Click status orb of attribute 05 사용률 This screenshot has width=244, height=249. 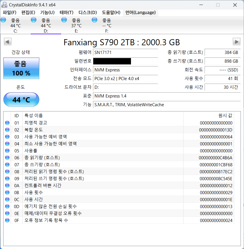click(x=7, y=151)
